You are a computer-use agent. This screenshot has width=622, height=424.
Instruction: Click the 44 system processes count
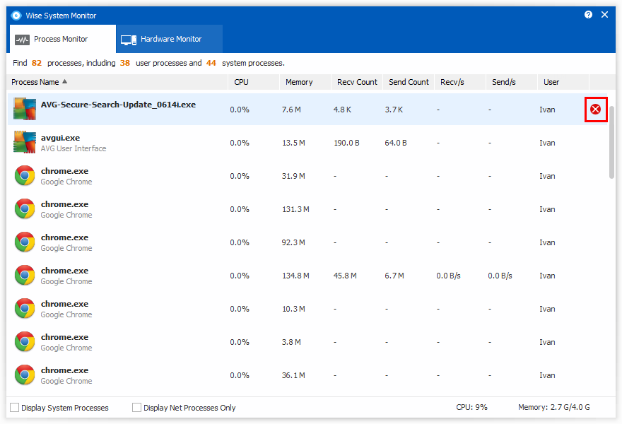(x=211, y=63)
